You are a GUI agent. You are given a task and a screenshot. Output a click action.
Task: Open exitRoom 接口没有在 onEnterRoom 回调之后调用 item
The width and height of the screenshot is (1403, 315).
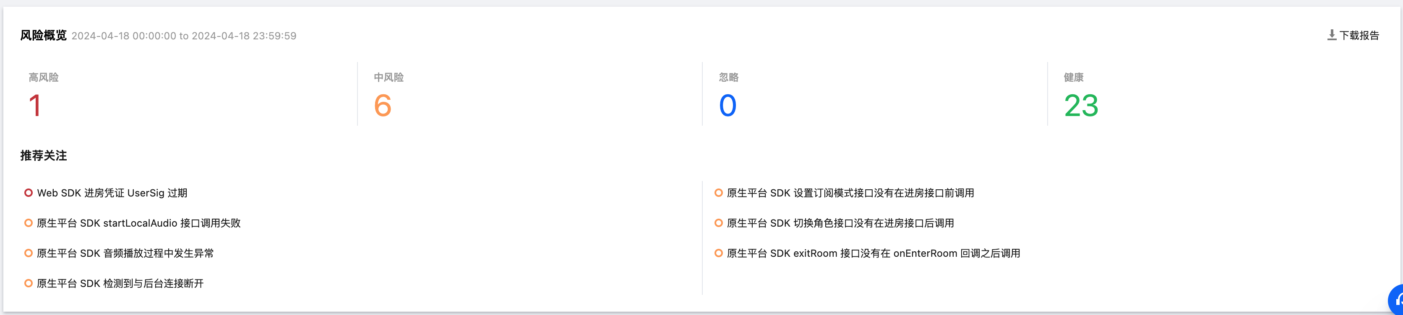[x=873, y=253]
